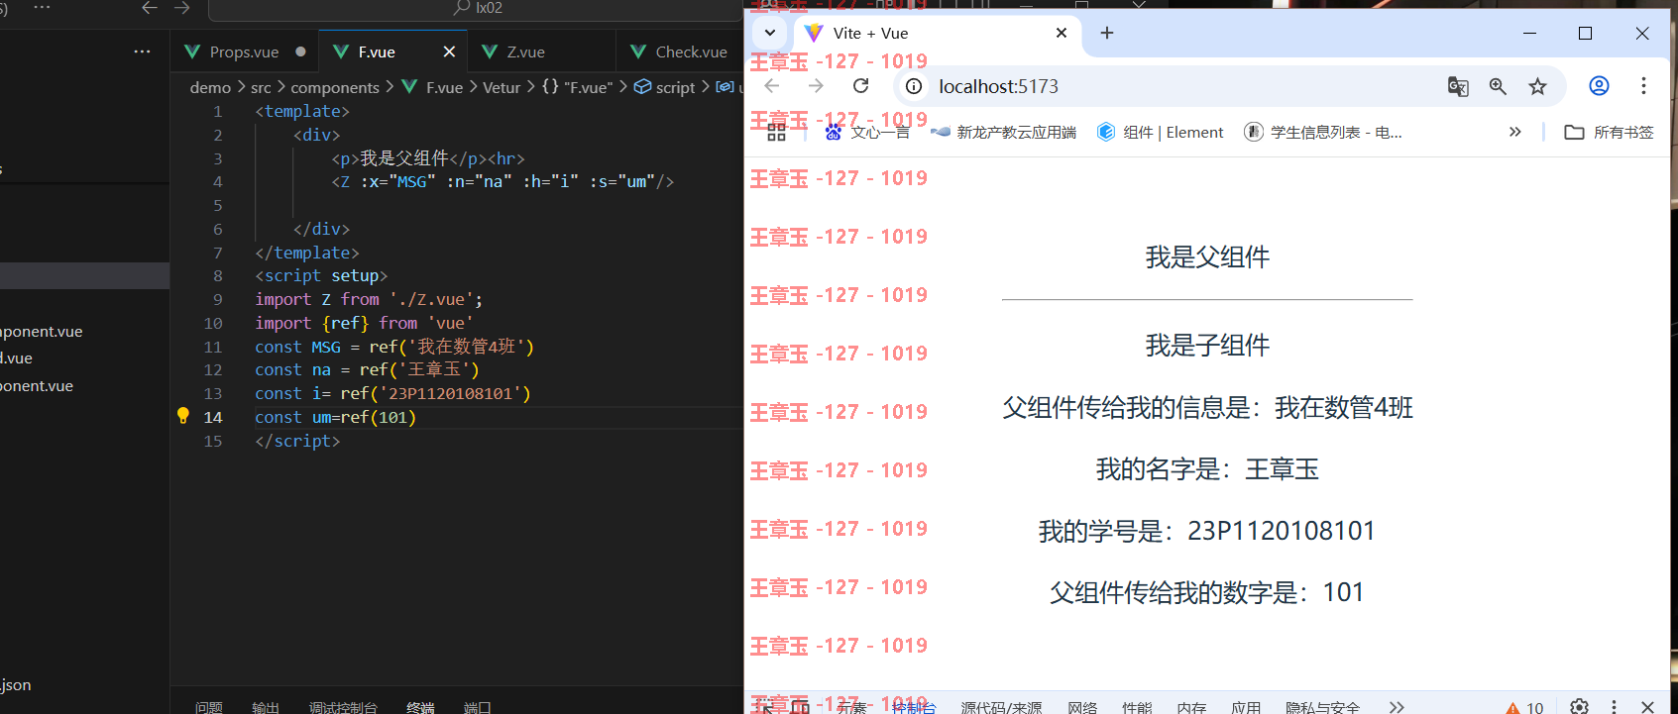
Task: Switch to the Check.vue editor tab
Action: pos(680,51)
